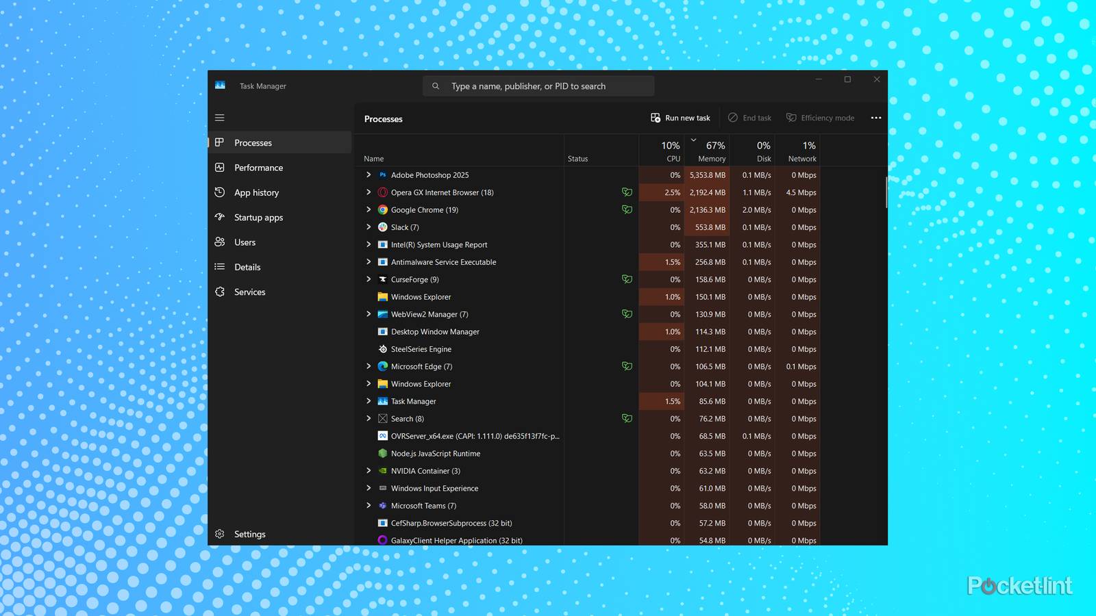This screenshot has width=1096, height=616.
Task: Open the Details view
Action: (x=247, y=267)
